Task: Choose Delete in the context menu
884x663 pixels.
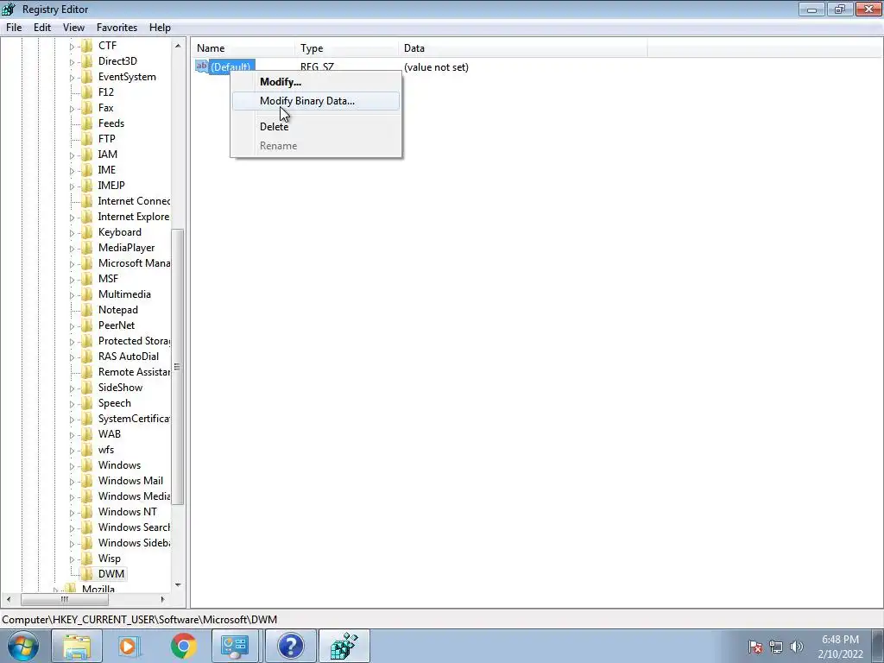Action: pos(316,127)
